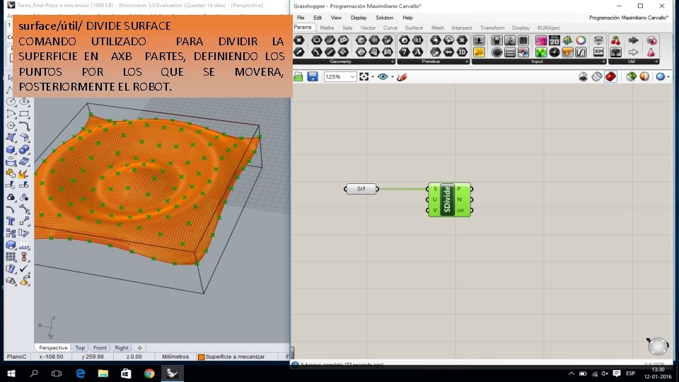Open the arrow next to eye icon
Image resolution: width=679 pixels, height=382 pixels.
(393, 76)
